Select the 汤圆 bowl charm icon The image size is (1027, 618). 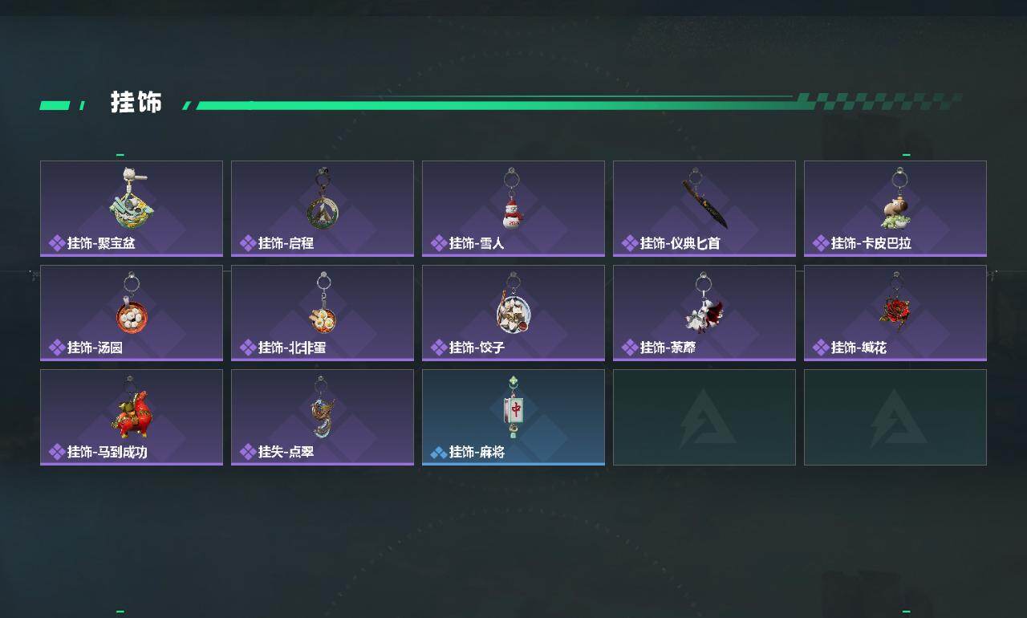coord(132,303)
